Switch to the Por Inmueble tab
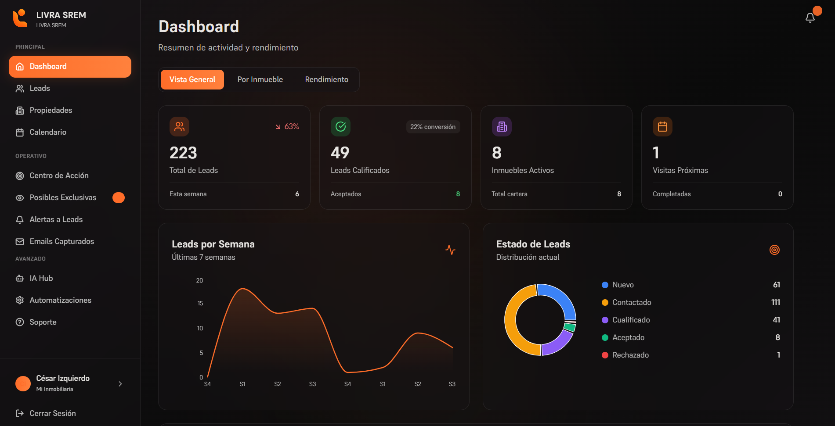This screenshot has width=835, height=426. point(260,80)
